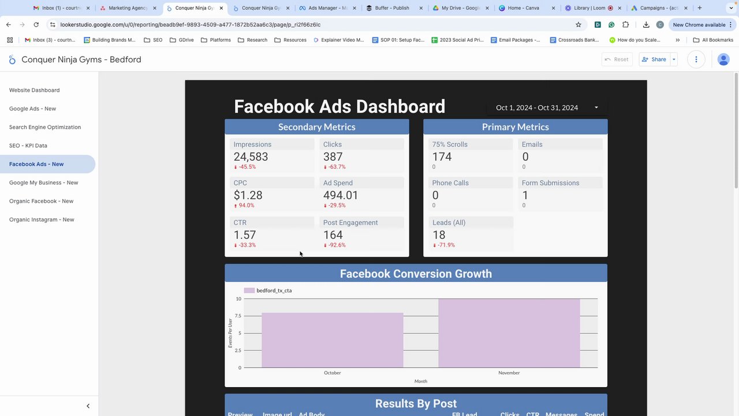
Task: Click the Share button
Action: [x=654, y=60]
